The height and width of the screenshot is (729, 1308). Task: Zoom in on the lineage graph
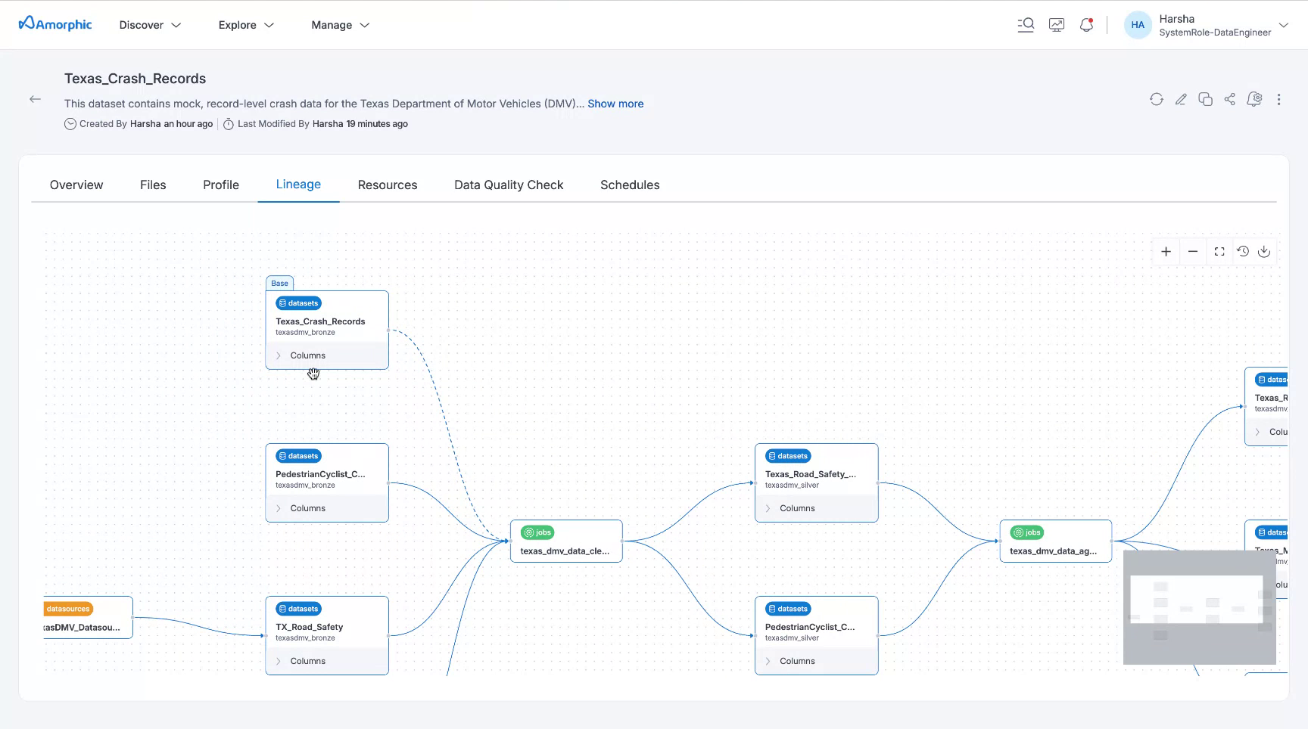1166,252
